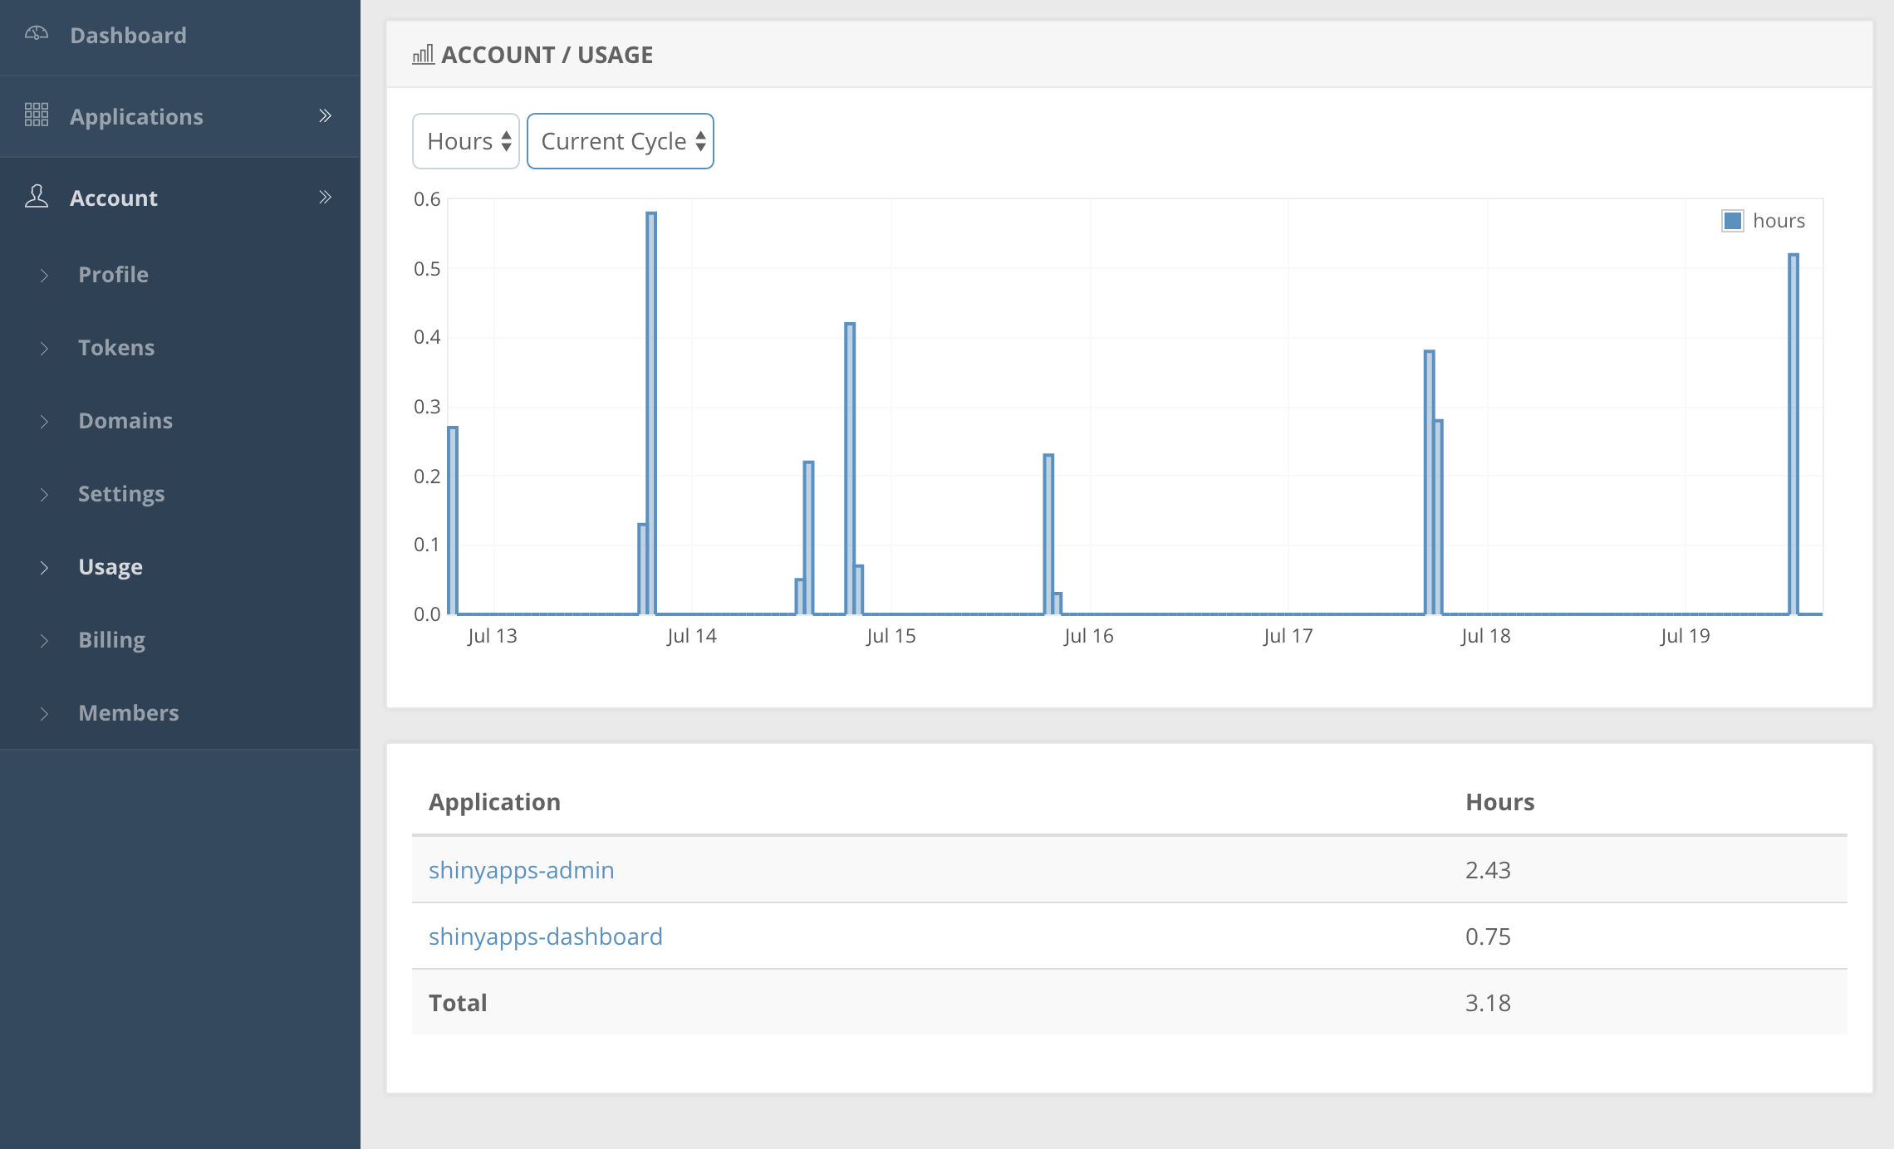
Task: Click the 0.6 y-axis label
Action: point(427,199)
